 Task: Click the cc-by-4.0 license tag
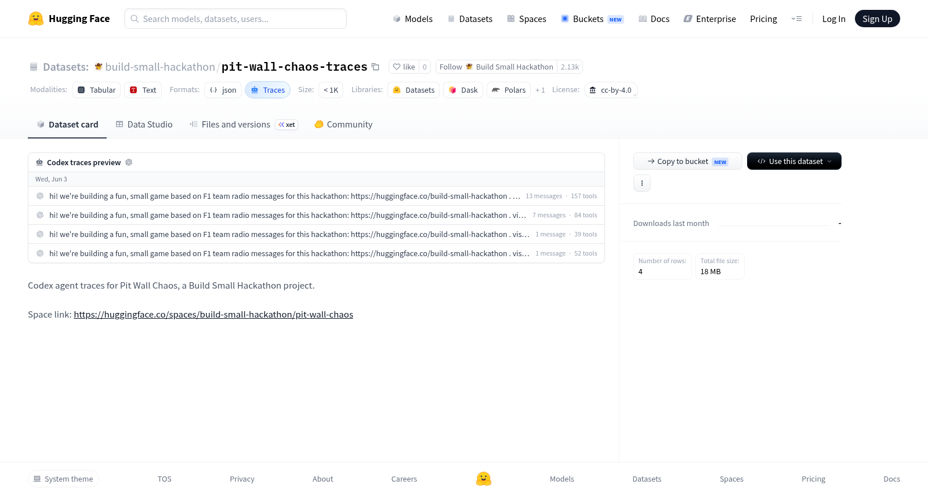pos(611,90)
